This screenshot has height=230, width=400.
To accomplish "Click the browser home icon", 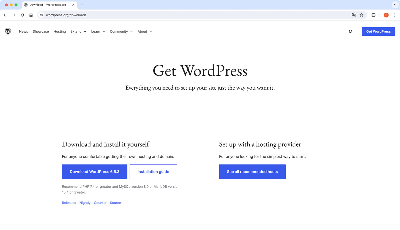I will 31,15.
